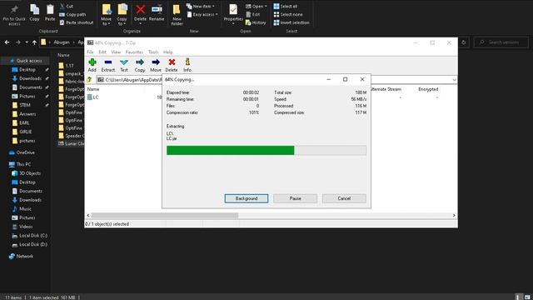Pause the copying operation
The height and width of the screenshot is (300, 533).
coord(295,198)
